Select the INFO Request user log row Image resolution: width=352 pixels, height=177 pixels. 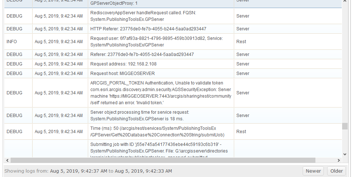tap(173, 42)
